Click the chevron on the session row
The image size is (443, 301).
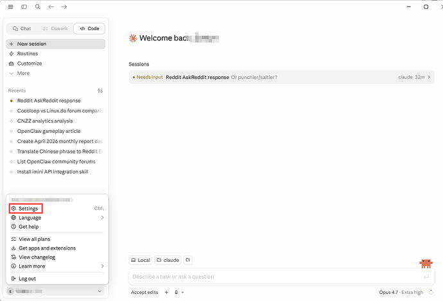(x=429, y=77)
